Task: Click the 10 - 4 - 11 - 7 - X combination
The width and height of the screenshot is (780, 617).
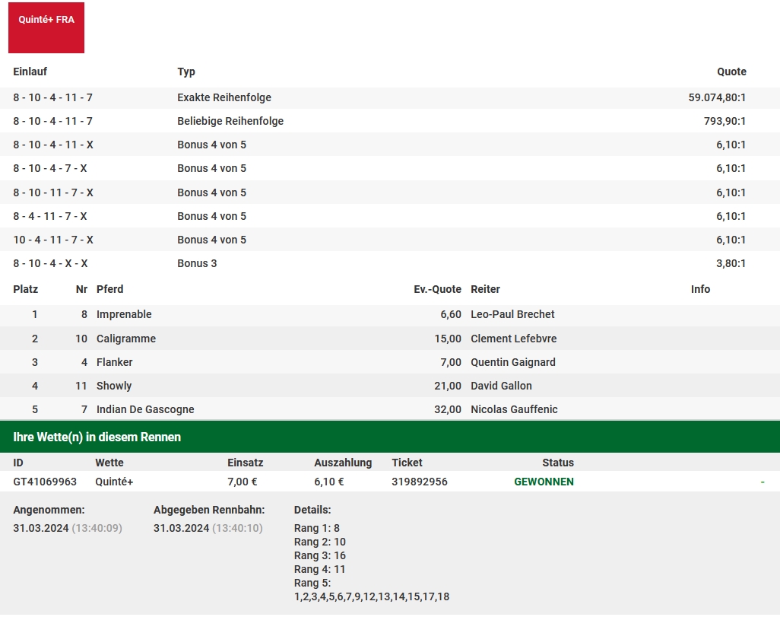Action: click(x=53, y=240)
